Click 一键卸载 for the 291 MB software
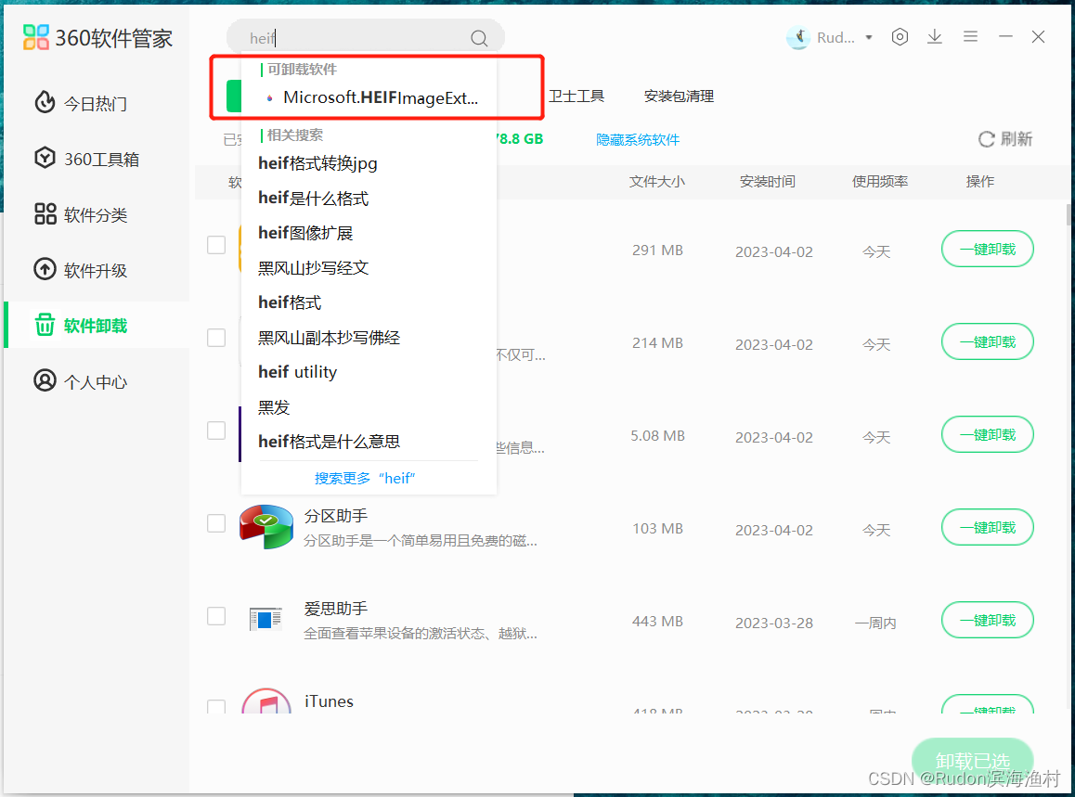 pyautogui.click(x=987, y=250)
